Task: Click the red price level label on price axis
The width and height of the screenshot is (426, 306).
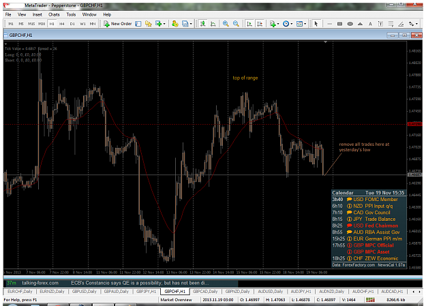Action: coord(414,124)
